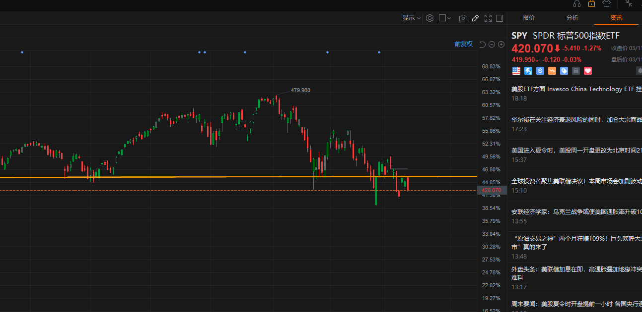Viewport: 642px width, 312px height.
Task: Switch to the 分析 tab
Action: click(572, 18)
